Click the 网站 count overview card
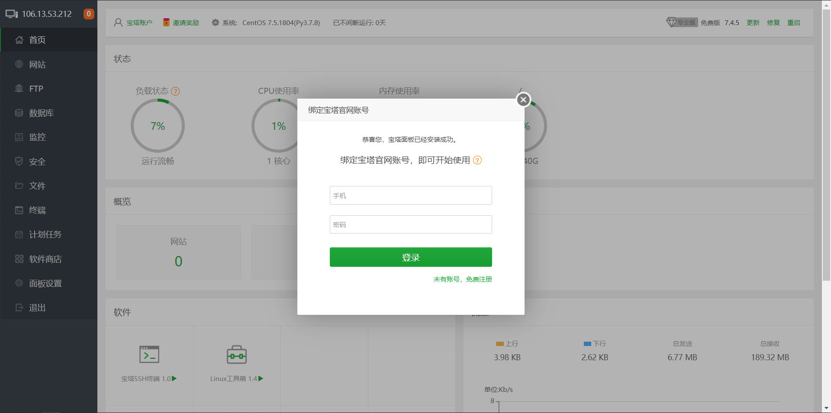This screenshot has height=413, width=831. coord(178,252)
